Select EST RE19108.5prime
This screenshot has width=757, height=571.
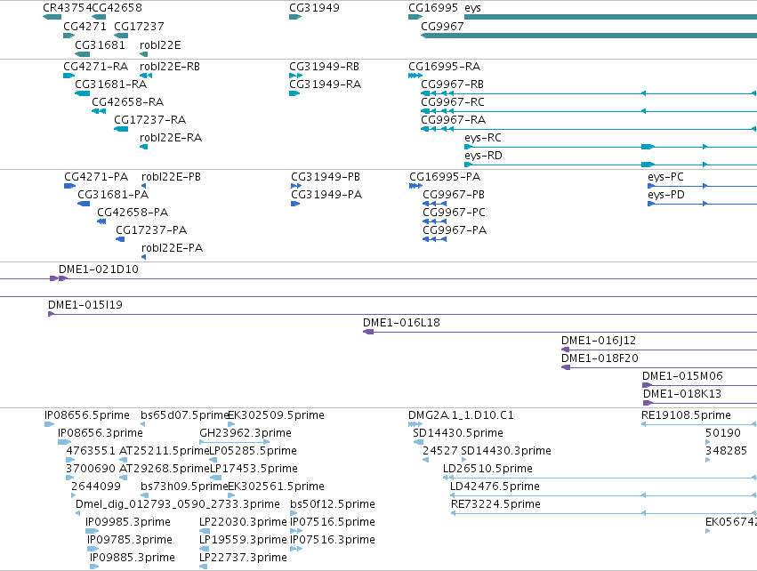[x=686, y=415]
